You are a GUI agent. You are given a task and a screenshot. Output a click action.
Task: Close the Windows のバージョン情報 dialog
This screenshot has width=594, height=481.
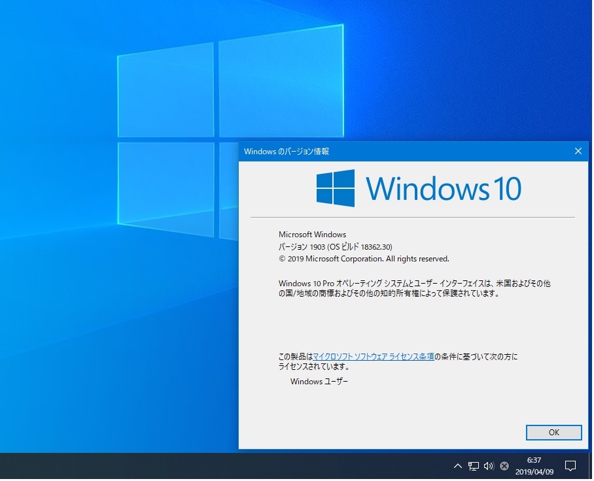pos(580,152)
